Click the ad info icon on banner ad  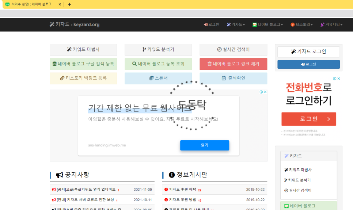point(261,92)
